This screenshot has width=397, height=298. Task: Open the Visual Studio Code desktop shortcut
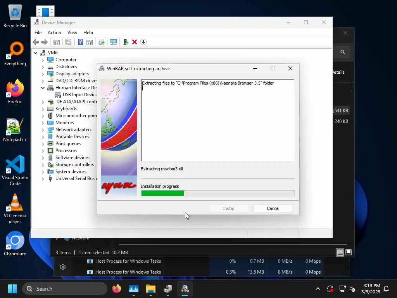click(x=15, y=170)
